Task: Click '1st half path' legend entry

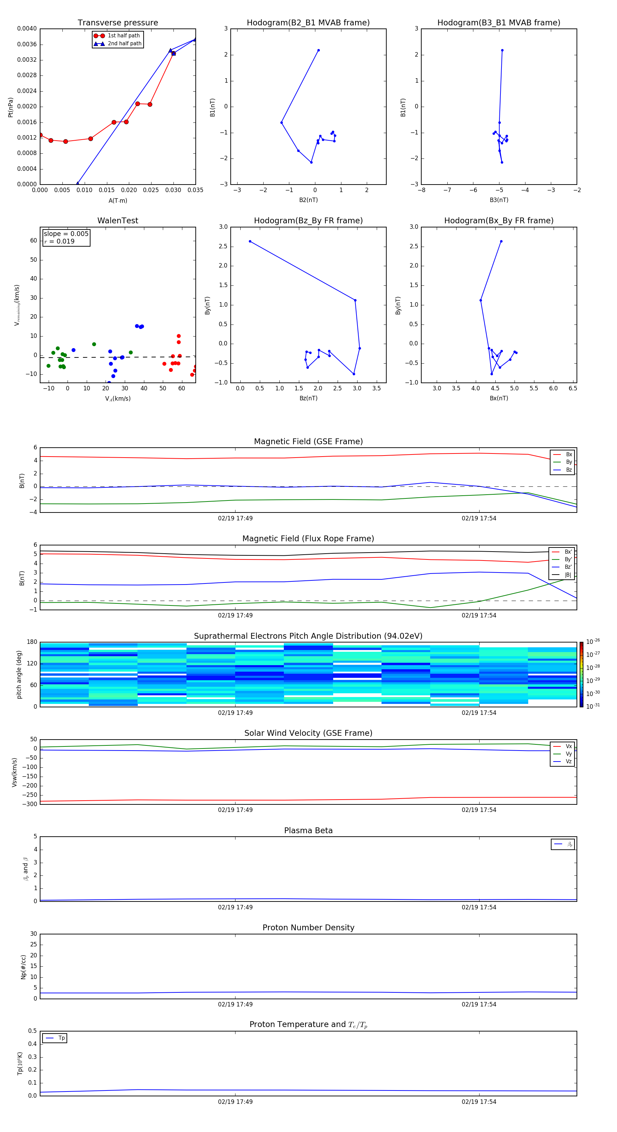Action: point(118,36)
